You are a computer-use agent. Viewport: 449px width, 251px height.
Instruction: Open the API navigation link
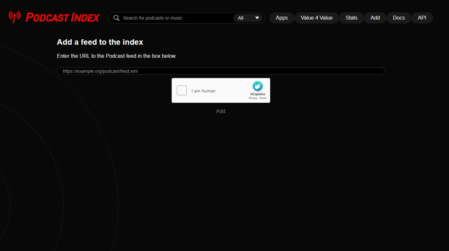pyautogui.click(x=422, y=18)
